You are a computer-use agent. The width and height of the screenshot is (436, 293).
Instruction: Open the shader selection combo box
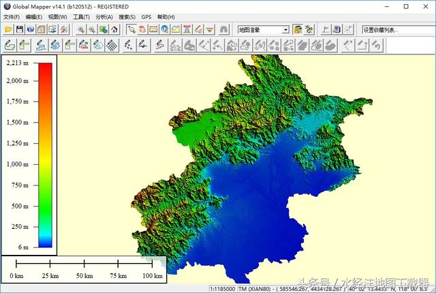264,30
